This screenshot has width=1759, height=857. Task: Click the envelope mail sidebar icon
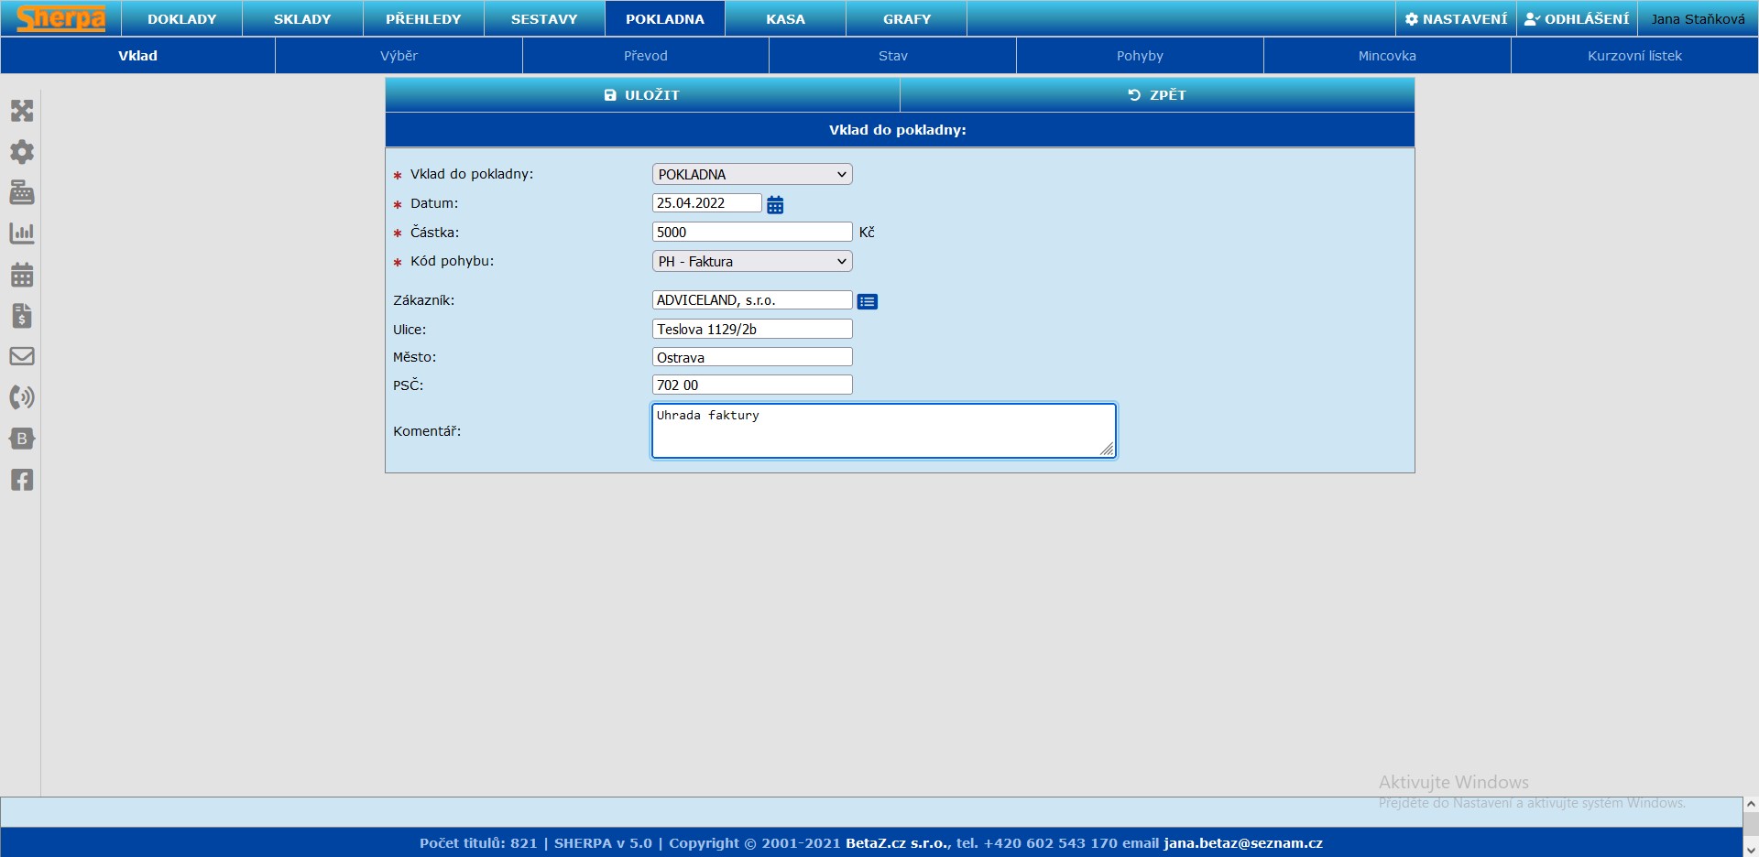pos(22,356)
